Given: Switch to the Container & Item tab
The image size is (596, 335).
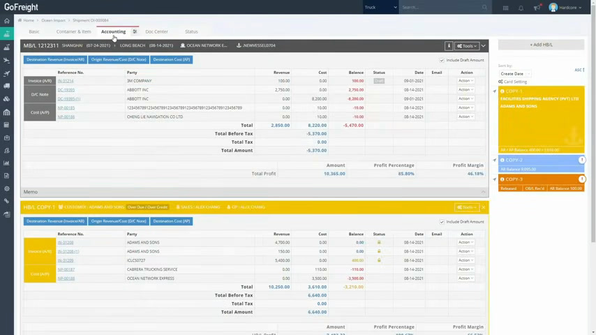Looking at the screenshot, I should [x=73, y=31].
